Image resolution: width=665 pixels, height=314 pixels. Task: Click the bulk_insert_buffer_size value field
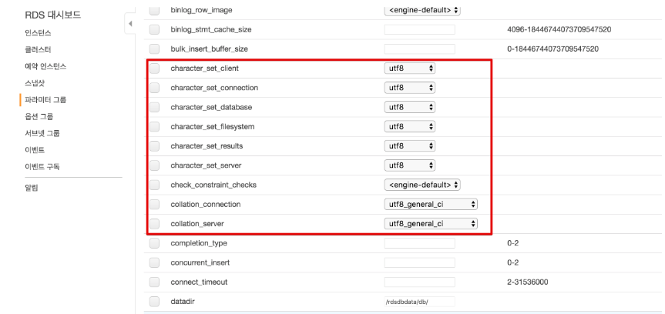point(419,49)
